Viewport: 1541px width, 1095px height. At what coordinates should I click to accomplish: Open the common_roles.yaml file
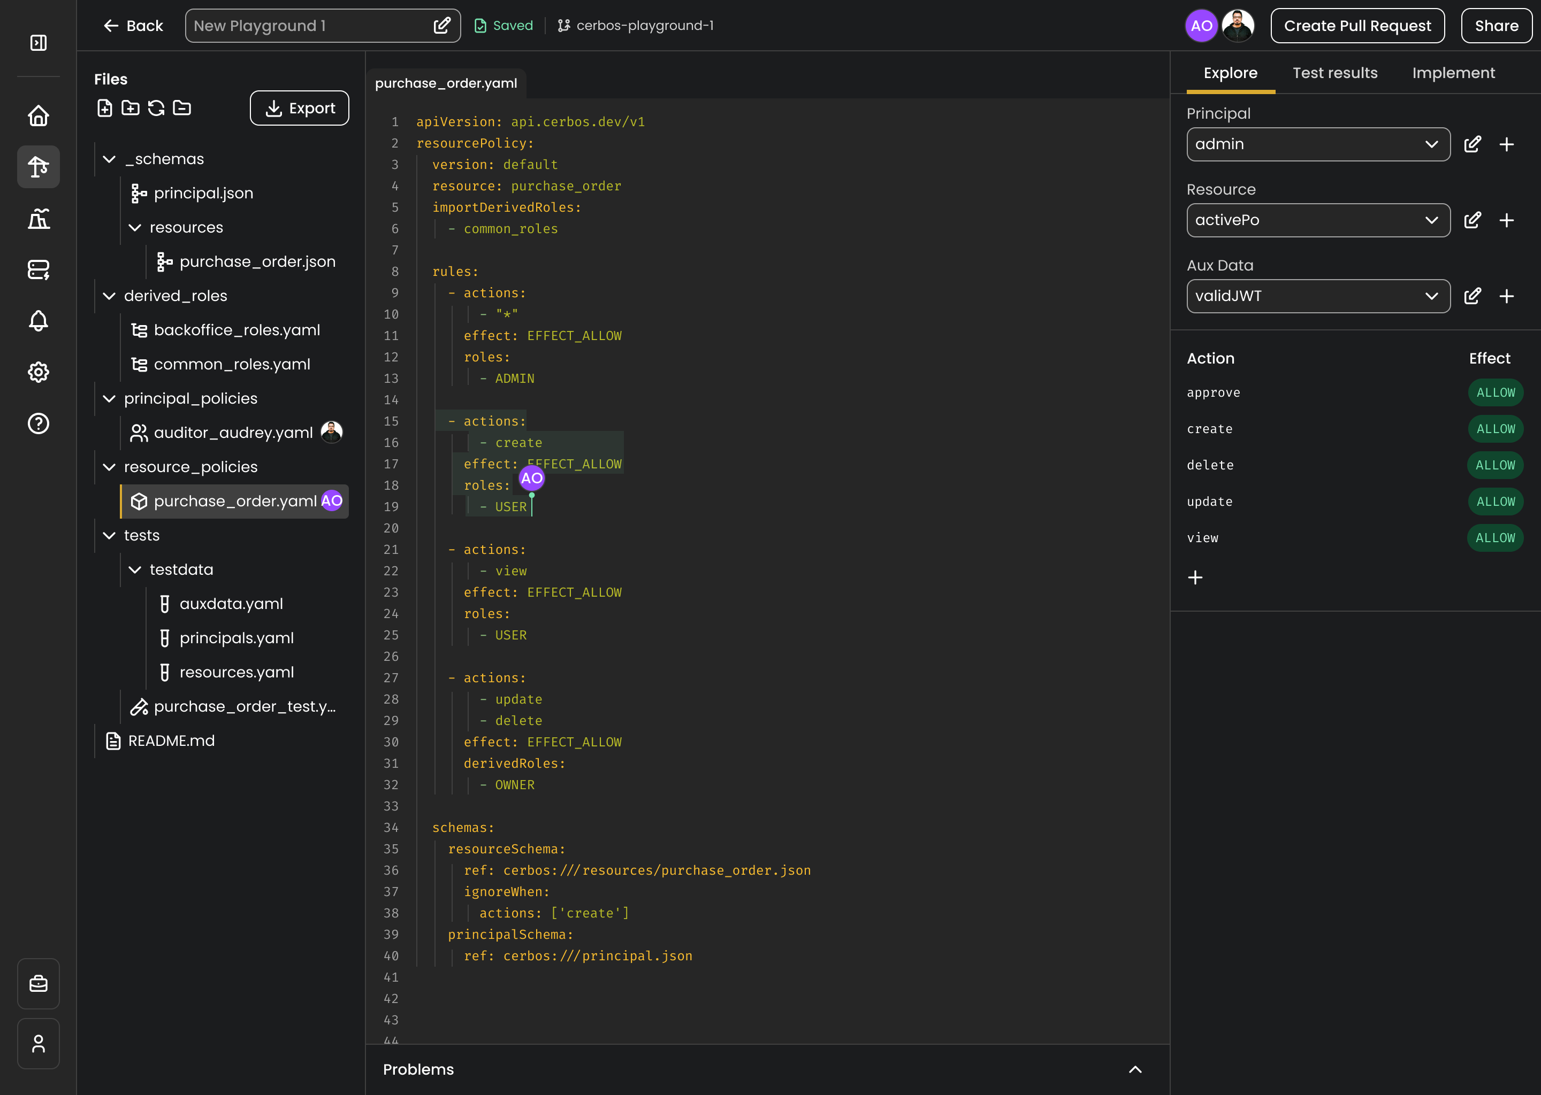tap(232, 364)
